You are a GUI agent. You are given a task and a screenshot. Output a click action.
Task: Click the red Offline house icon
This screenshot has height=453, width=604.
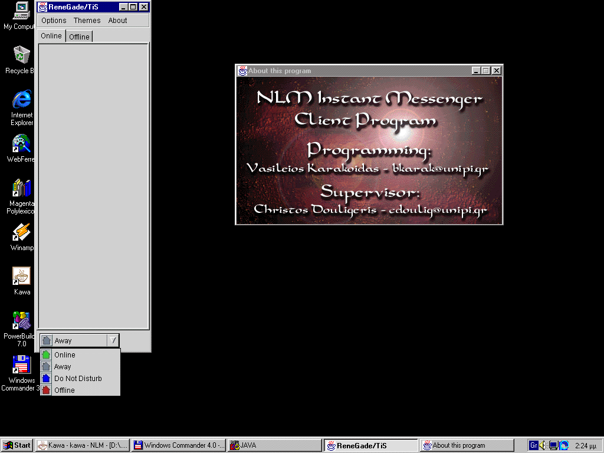pos(46,390)
